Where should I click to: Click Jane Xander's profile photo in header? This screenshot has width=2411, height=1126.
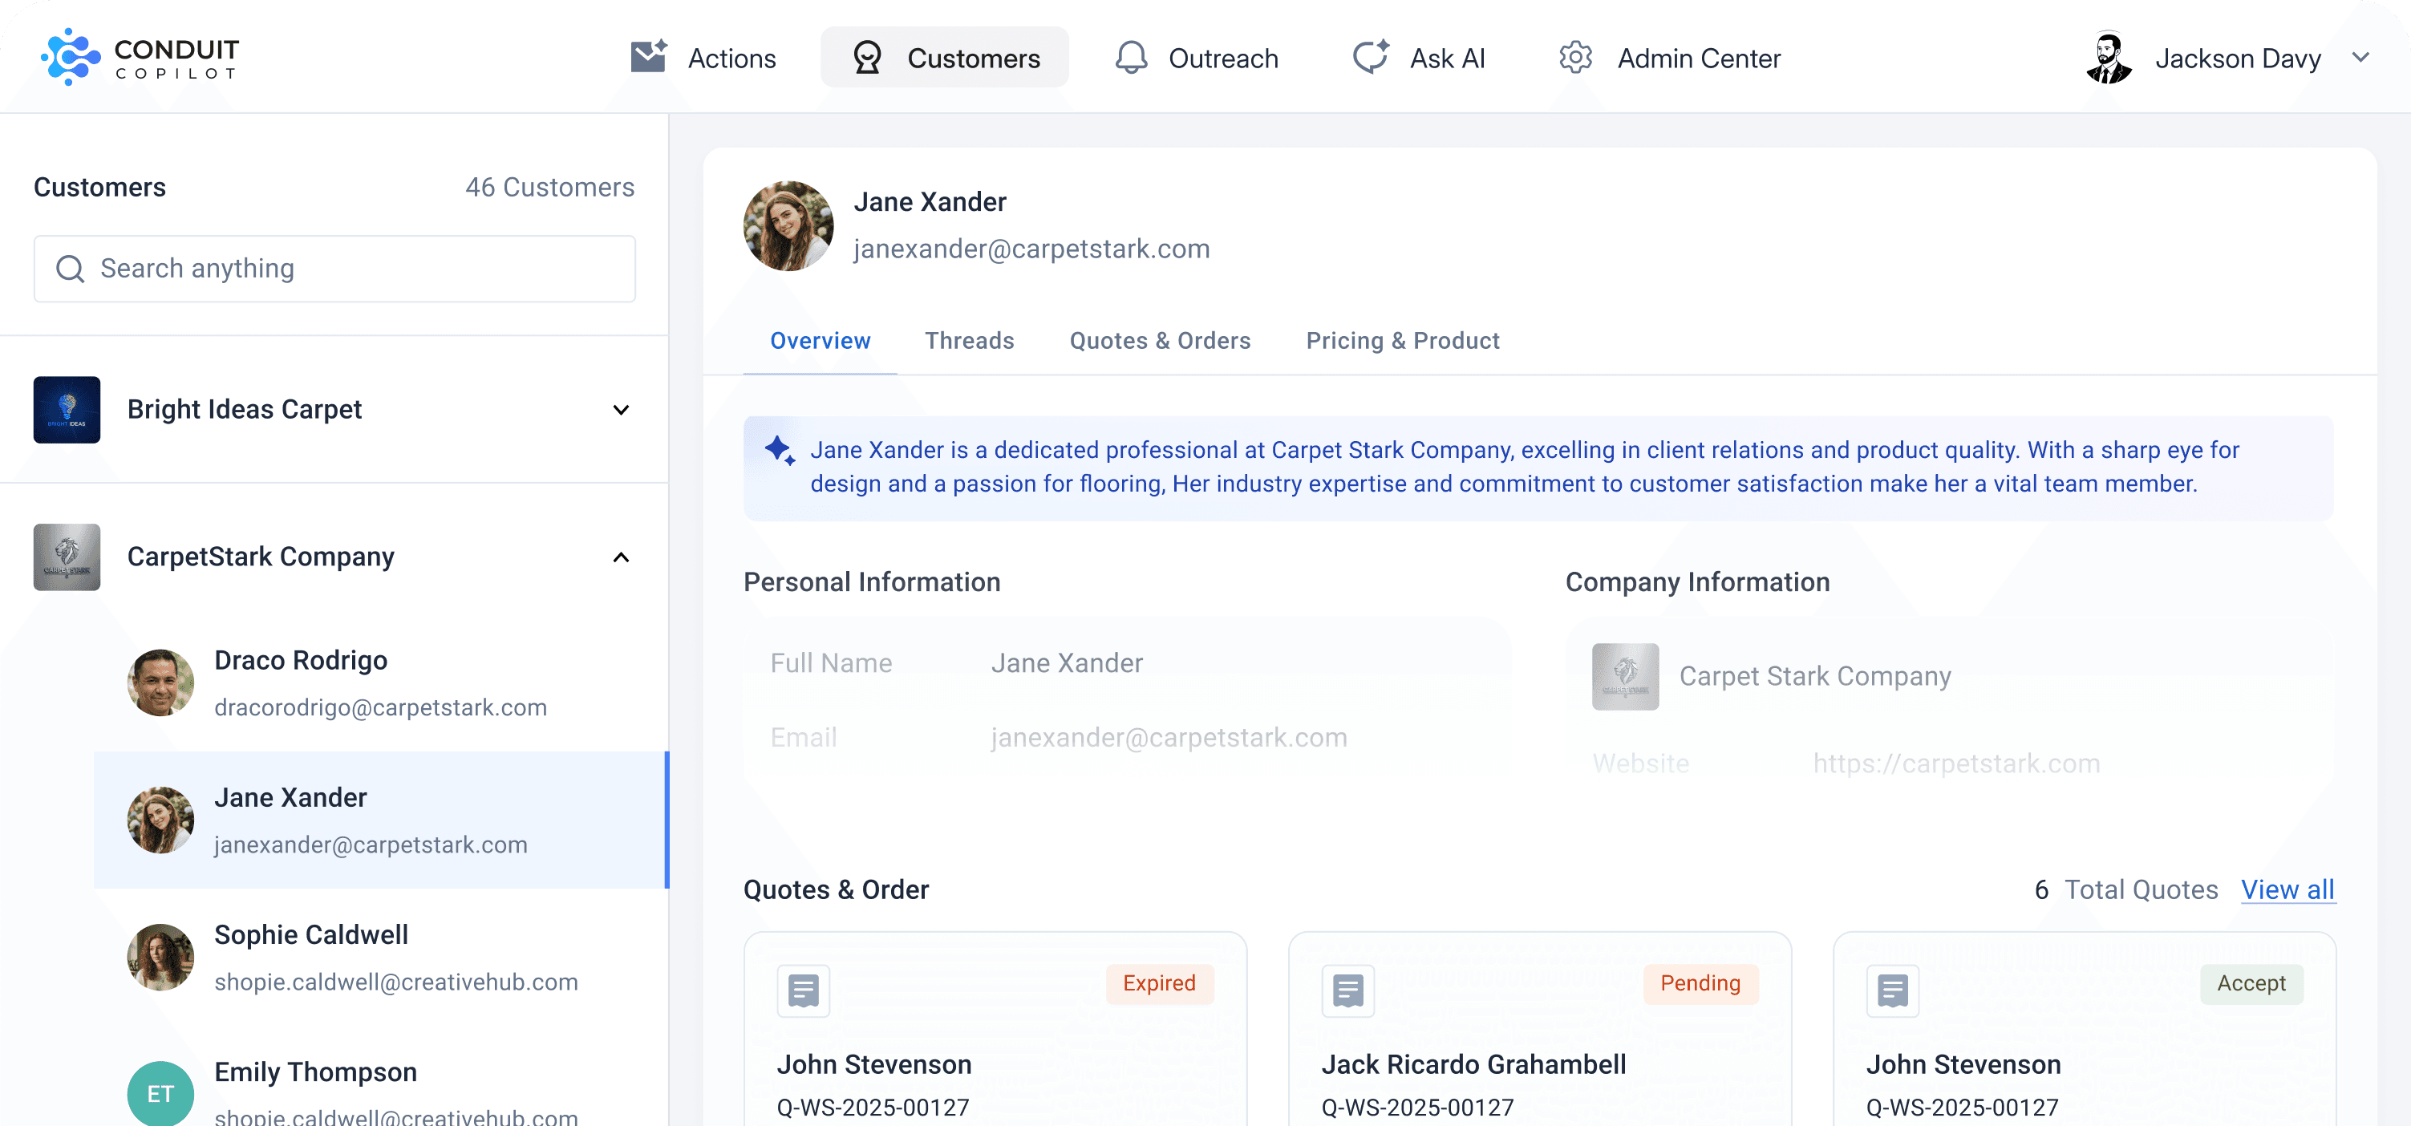click(788, 225)
